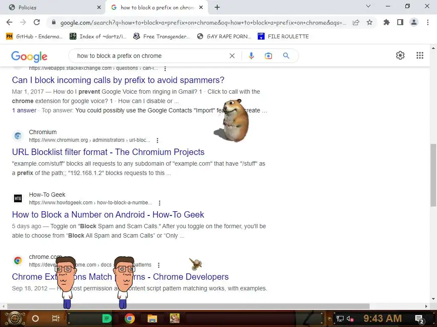This screenshot has height=327, width=437.
Task: Open more options for the Chromium result
Action: tap(157, 141)
